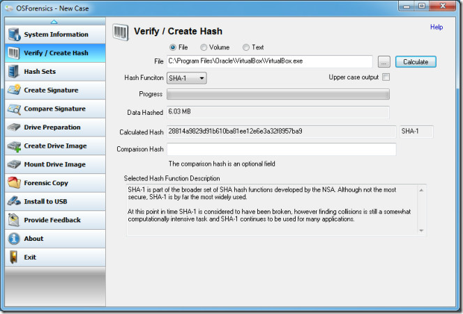Go to Create Signature
This screenshot has height=314, width=463.
pos(55,91)
